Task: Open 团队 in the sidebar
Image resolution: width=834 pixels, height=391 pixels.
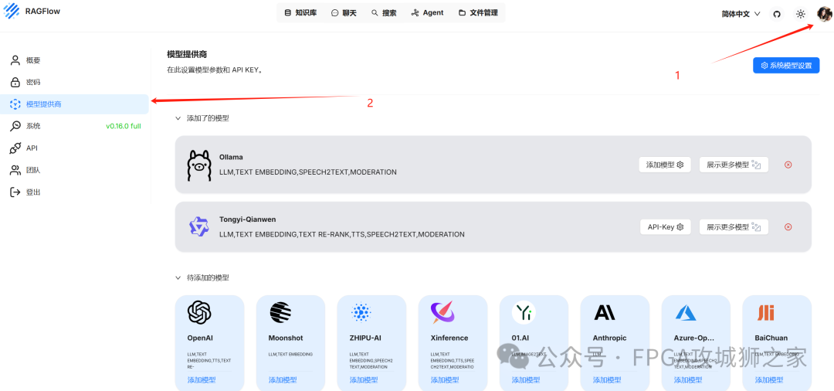Action: pyautogui.click(x=74, y=170)
